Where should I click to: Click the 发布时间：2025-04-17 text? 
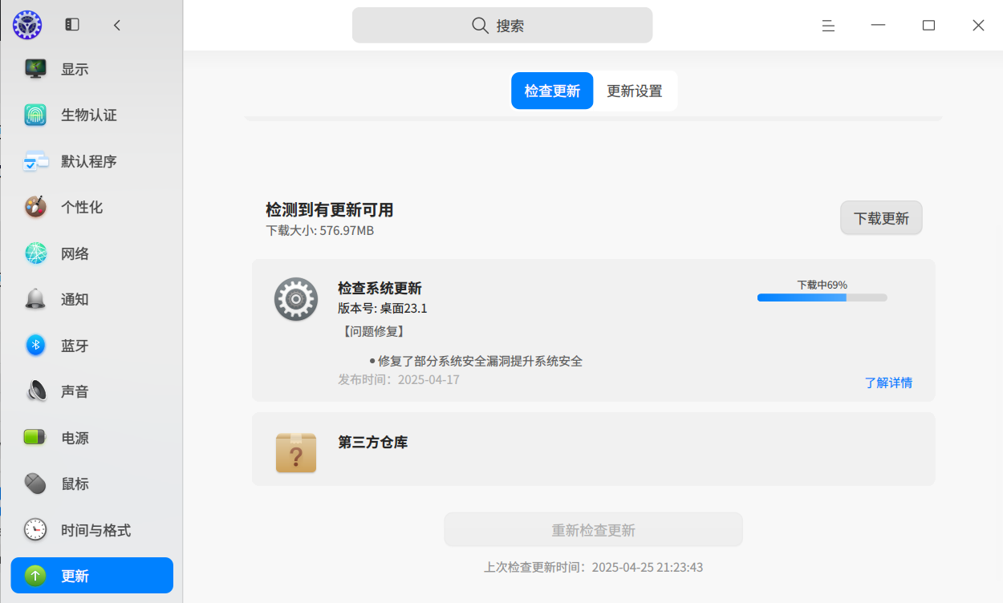[399, 379]
